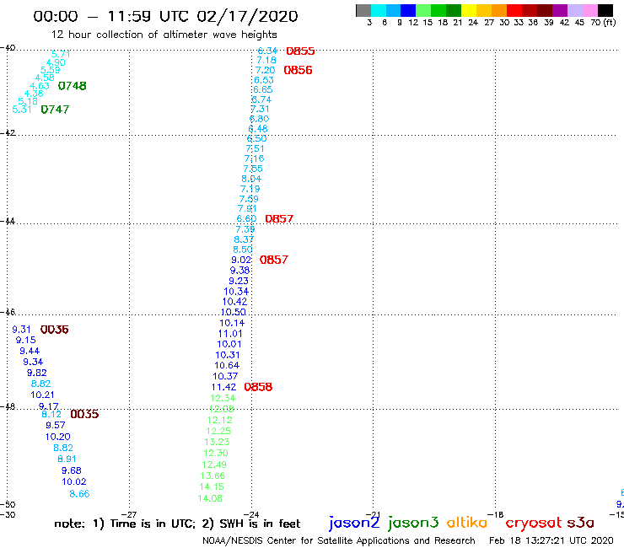
Task: Select the yellow legend color swatch
Action: [469, 10]
